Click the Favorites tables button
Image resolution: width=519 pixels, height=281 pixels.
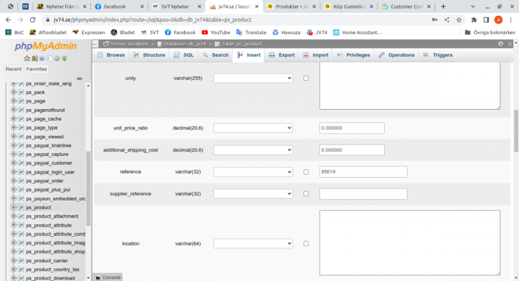(36, 69)
